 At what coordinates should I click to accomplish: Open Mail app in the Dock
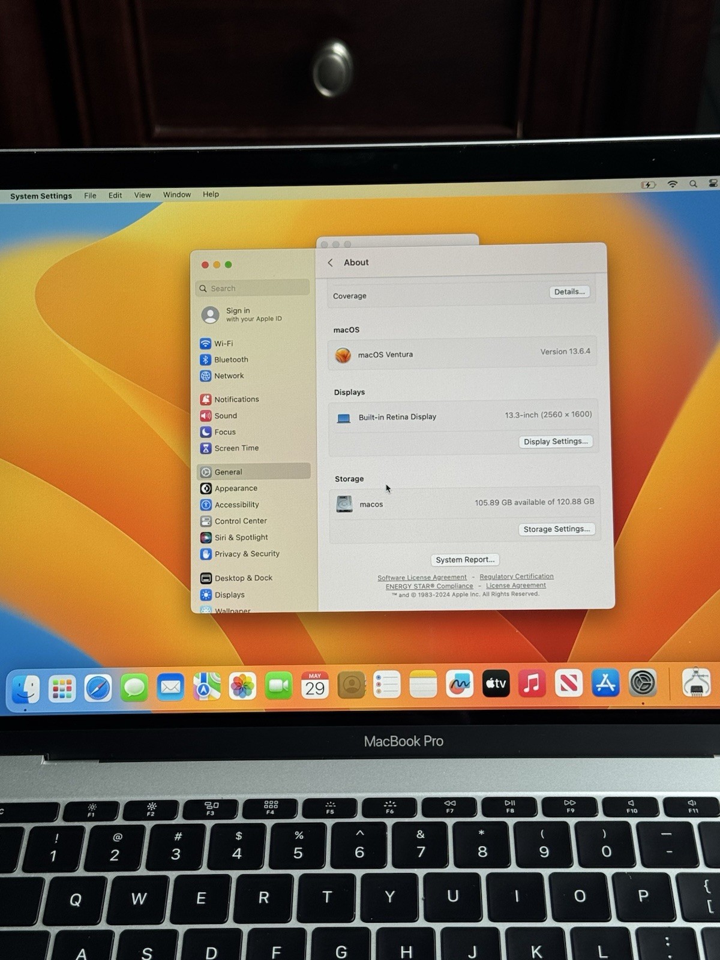point(170,687)
